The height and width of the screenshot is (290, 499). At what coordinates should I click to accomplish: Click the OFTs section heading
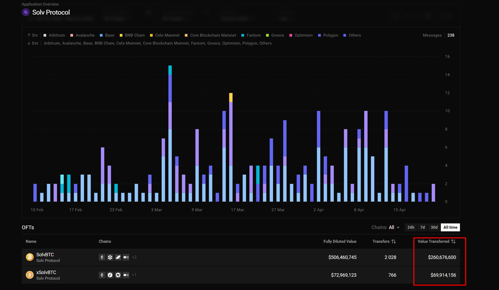pos(28,228)
